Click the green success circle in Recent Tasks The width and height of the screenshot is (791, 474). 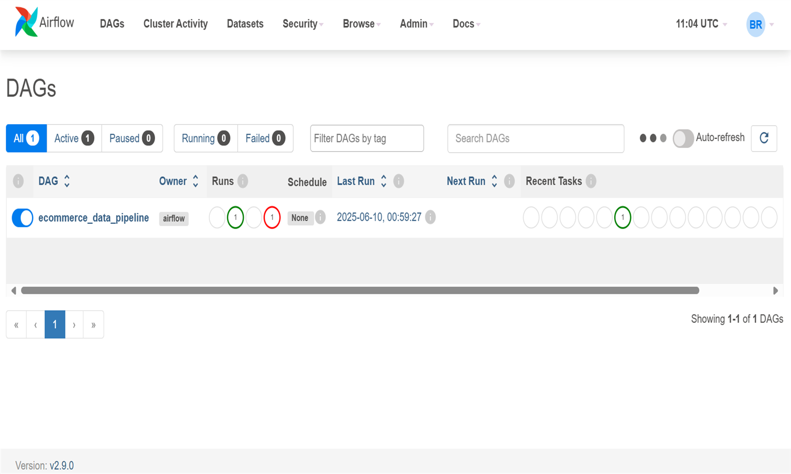[x=622, y=218]
